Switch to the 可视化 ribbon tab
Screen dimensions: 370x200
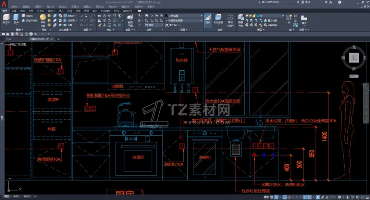pos(40,11)
